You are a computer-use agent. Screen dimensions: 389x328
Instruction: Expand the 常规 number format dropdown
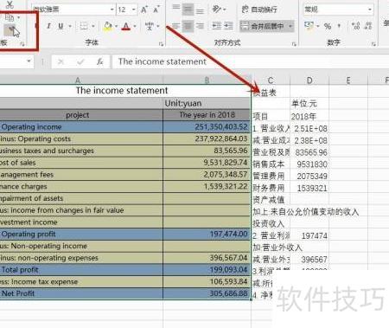pos(370,10)
